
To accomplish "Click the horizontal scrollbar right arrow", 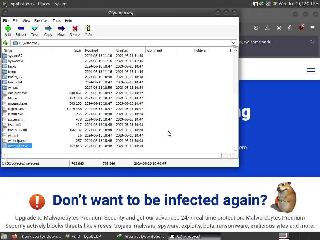I will click(x=230, y=156).
